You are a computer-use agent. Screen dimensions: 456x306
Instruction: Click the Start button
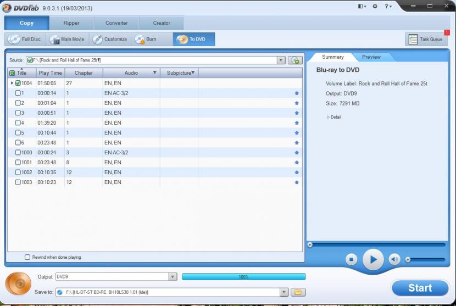[x=420, y=288]
